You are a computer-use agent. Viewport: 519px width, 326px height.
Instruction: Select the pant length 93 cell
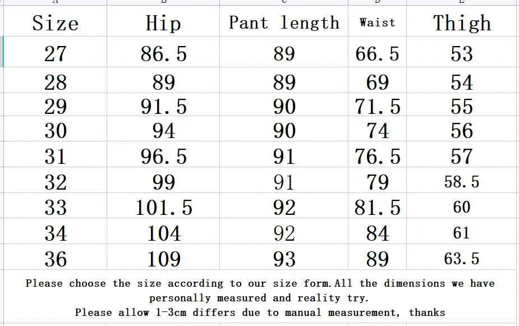tap(284, 259)
